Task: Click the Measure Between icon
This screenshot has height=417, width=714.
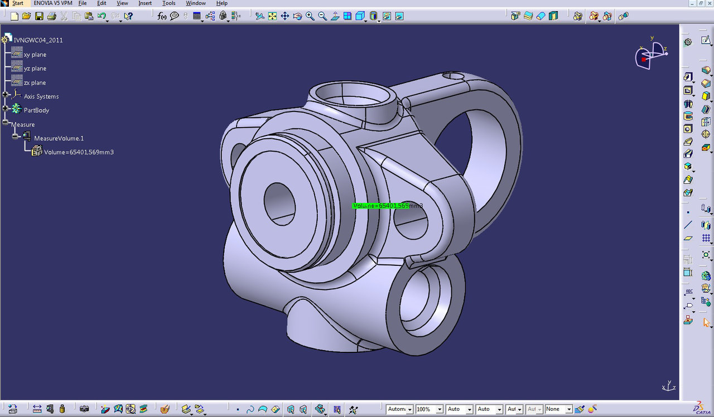Action: click(x=37, y=409)
